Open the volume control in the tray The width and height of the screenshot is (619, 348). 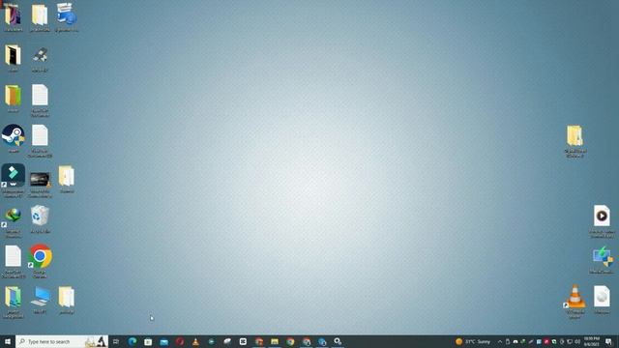[x=577, y=341]
